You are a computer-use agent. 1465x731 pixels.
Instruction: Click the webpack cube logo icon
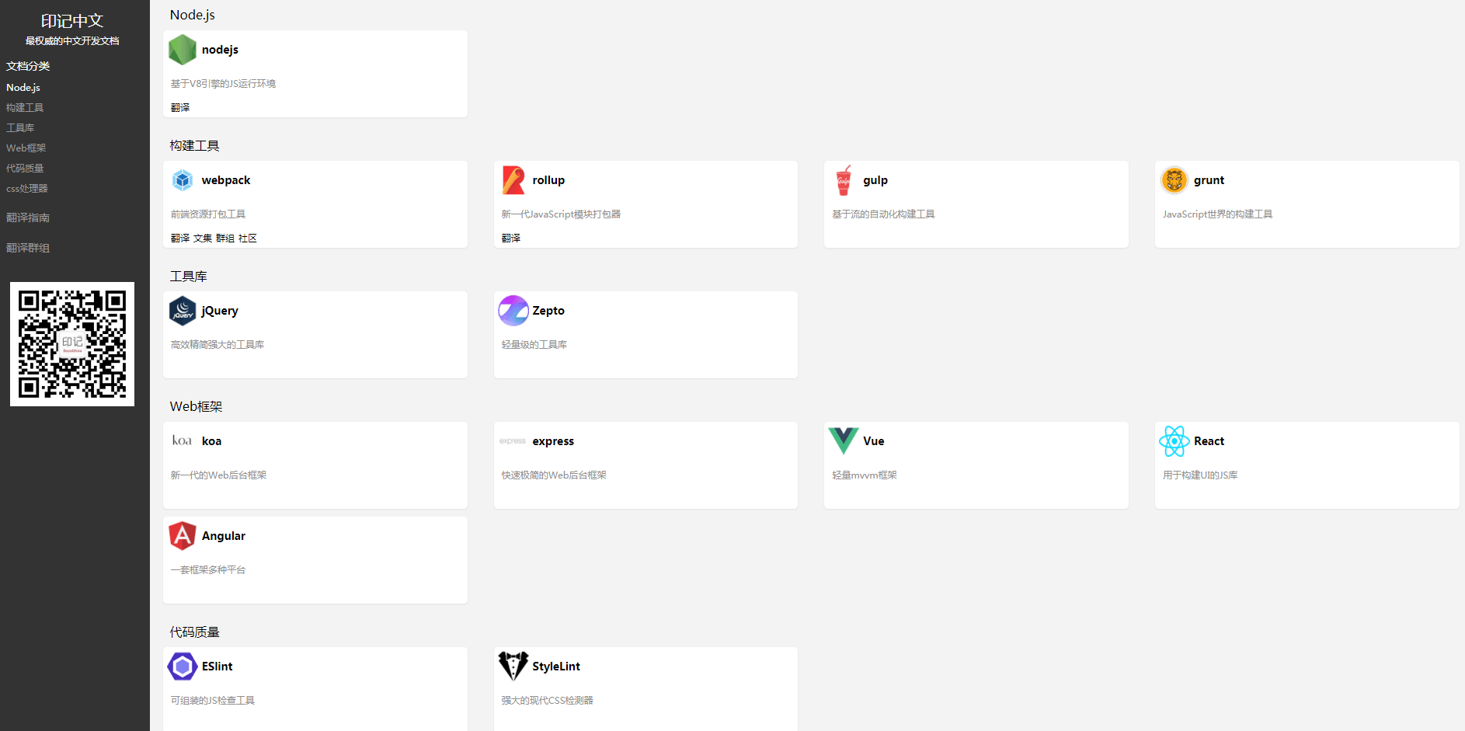click(x=183, y=180)
